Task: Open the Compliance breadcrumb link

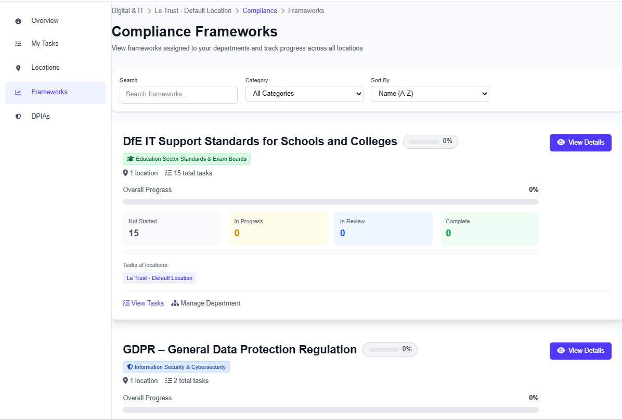Action: [260, 10]
